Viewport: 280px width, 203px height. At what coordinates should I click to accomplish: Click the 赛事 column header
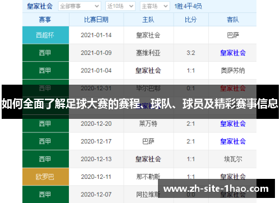pos(45,20)
